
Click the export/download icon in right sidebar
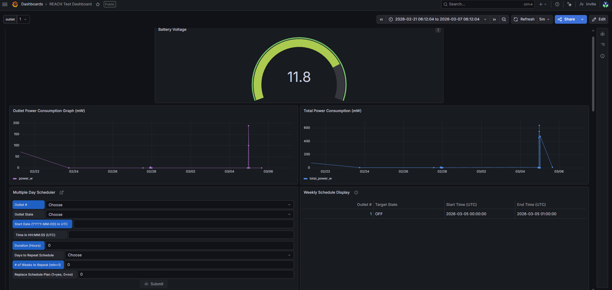602,34
